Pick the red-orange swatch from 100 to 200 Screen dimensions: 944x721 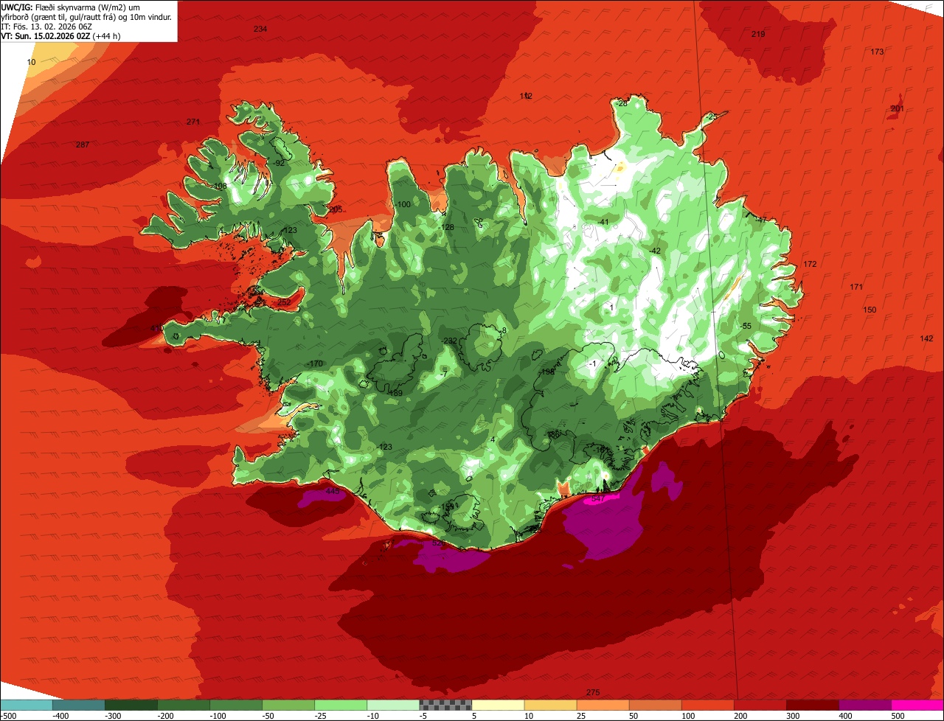708,705
